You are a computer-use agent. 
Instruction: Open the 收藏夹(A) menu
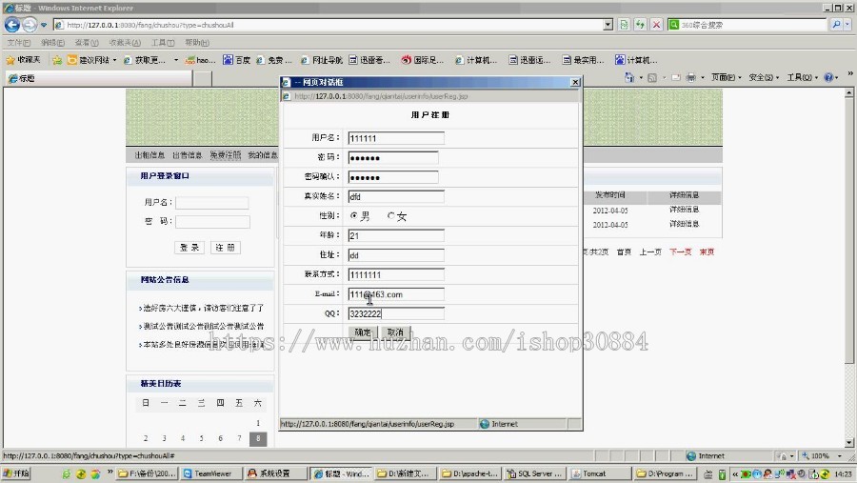pyautogui.click(x=125, y=43)
